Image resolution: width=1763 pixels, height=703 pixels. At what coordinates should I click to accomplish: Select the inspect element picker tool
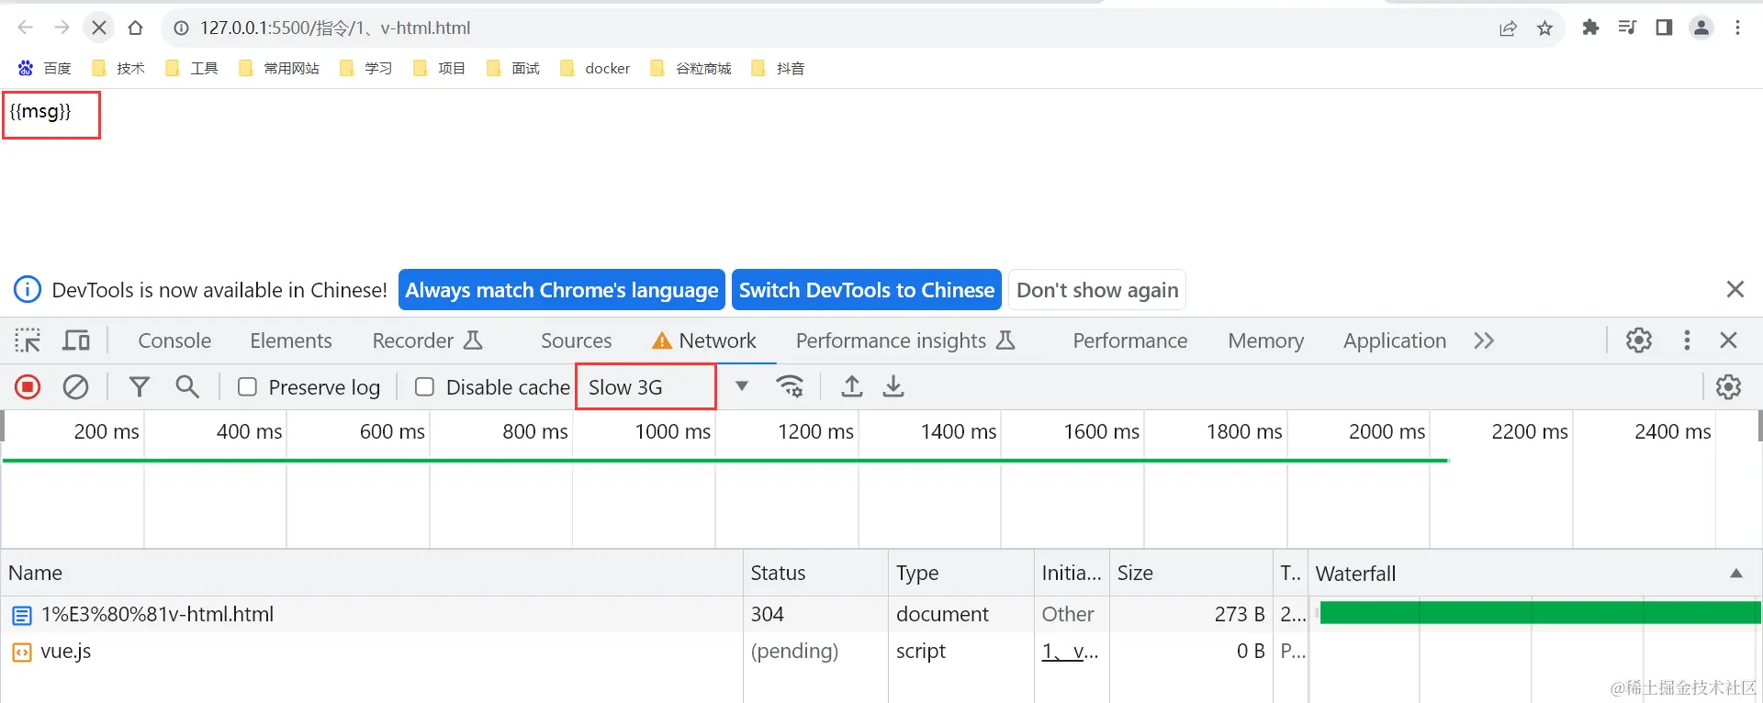(x=28, y=340)
